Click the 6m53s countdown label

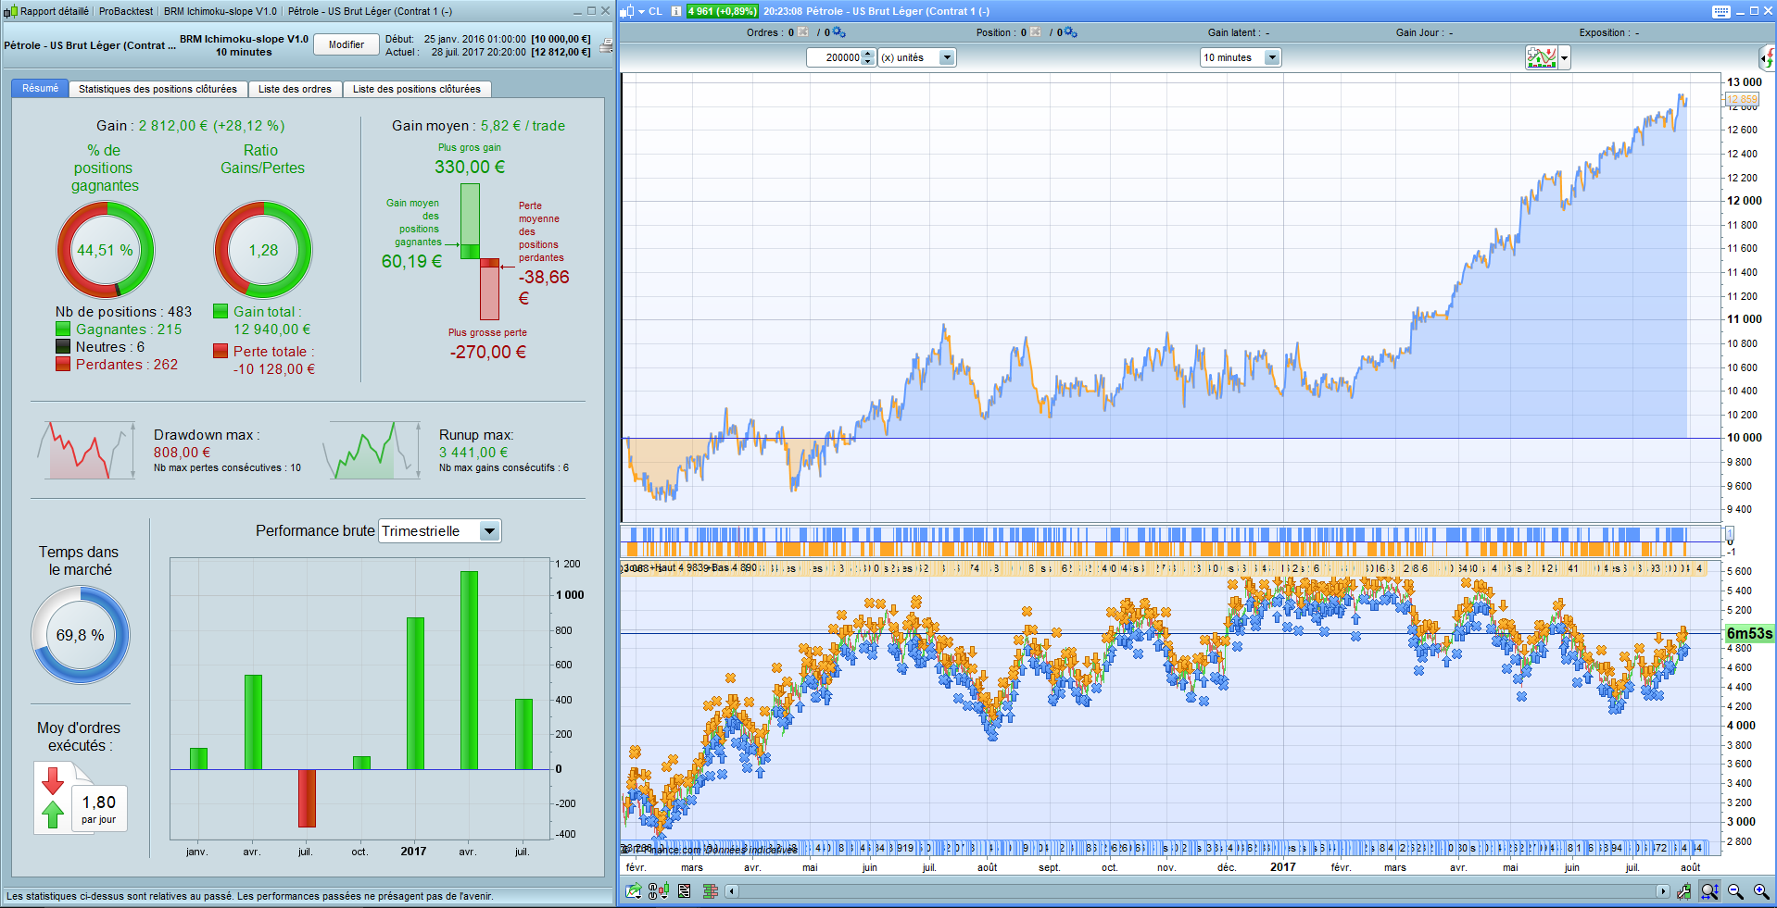(x=1749, y=634)
